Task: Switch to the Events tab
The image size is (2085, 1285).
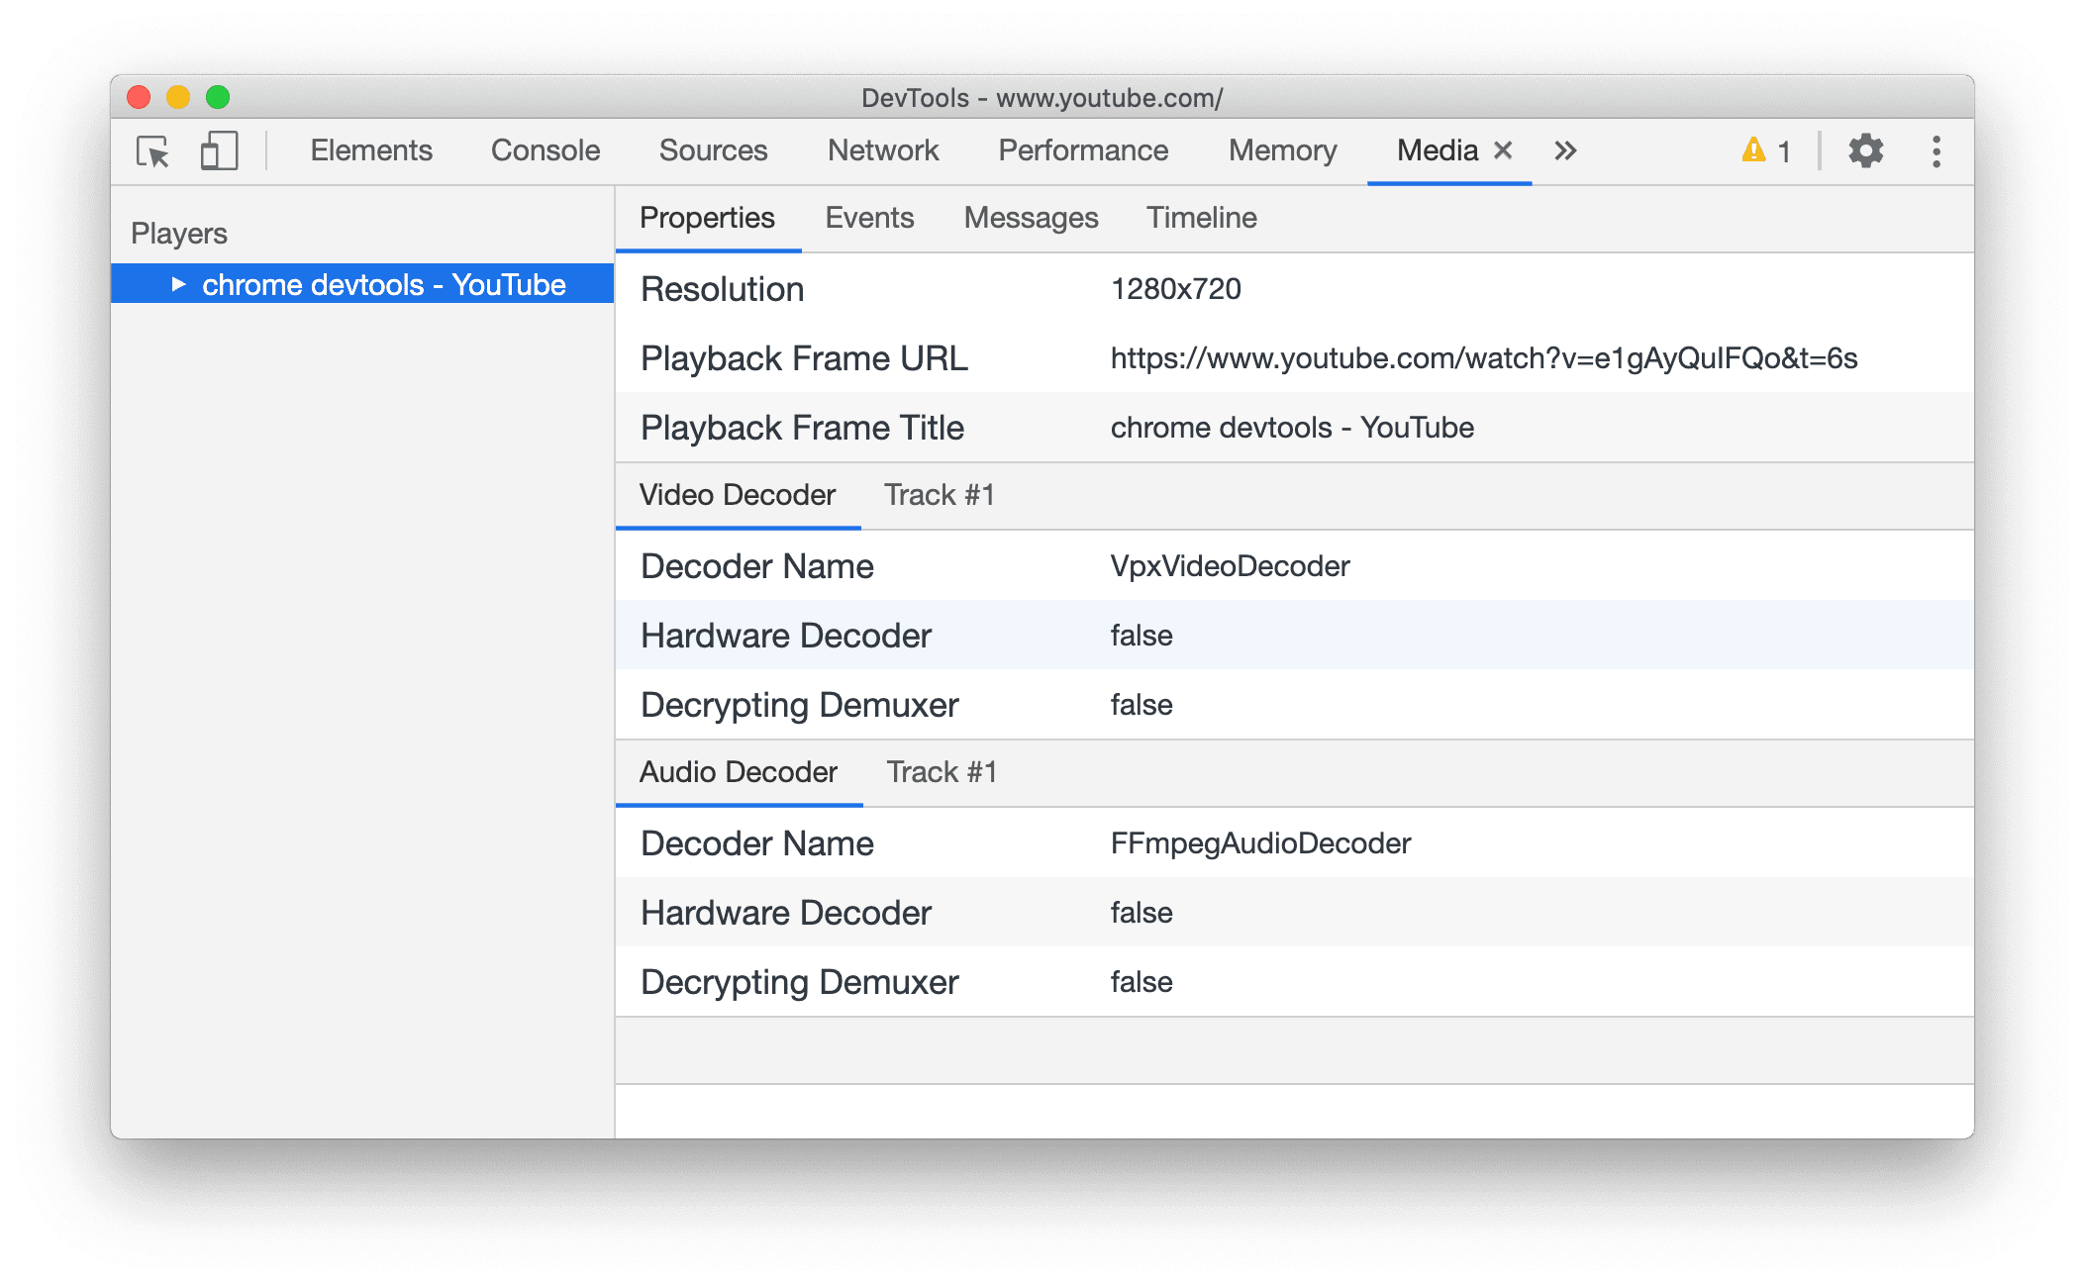Action: (x=868, y=216)
